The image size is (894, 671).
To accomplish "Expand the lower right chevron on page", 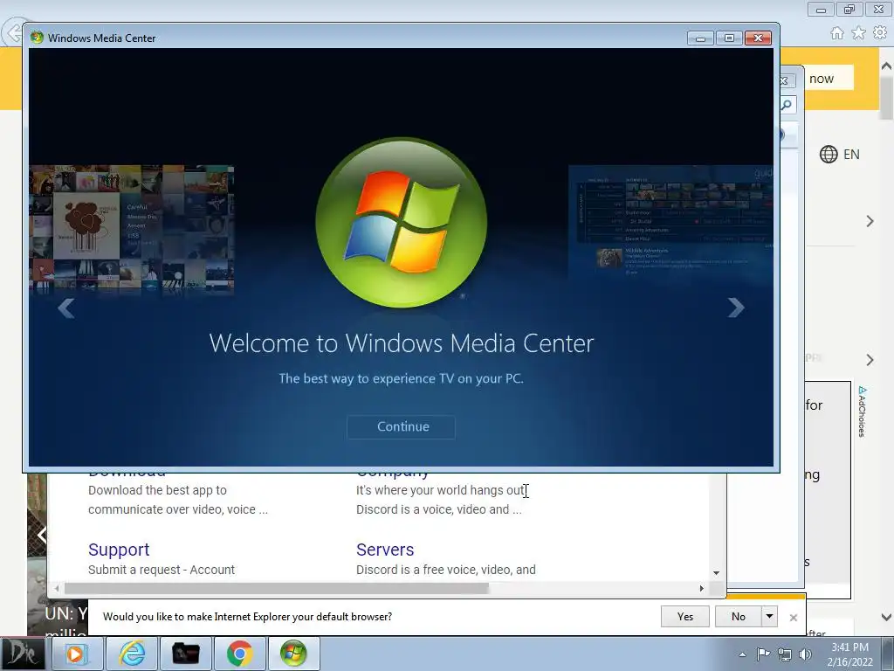I will 870,360.
